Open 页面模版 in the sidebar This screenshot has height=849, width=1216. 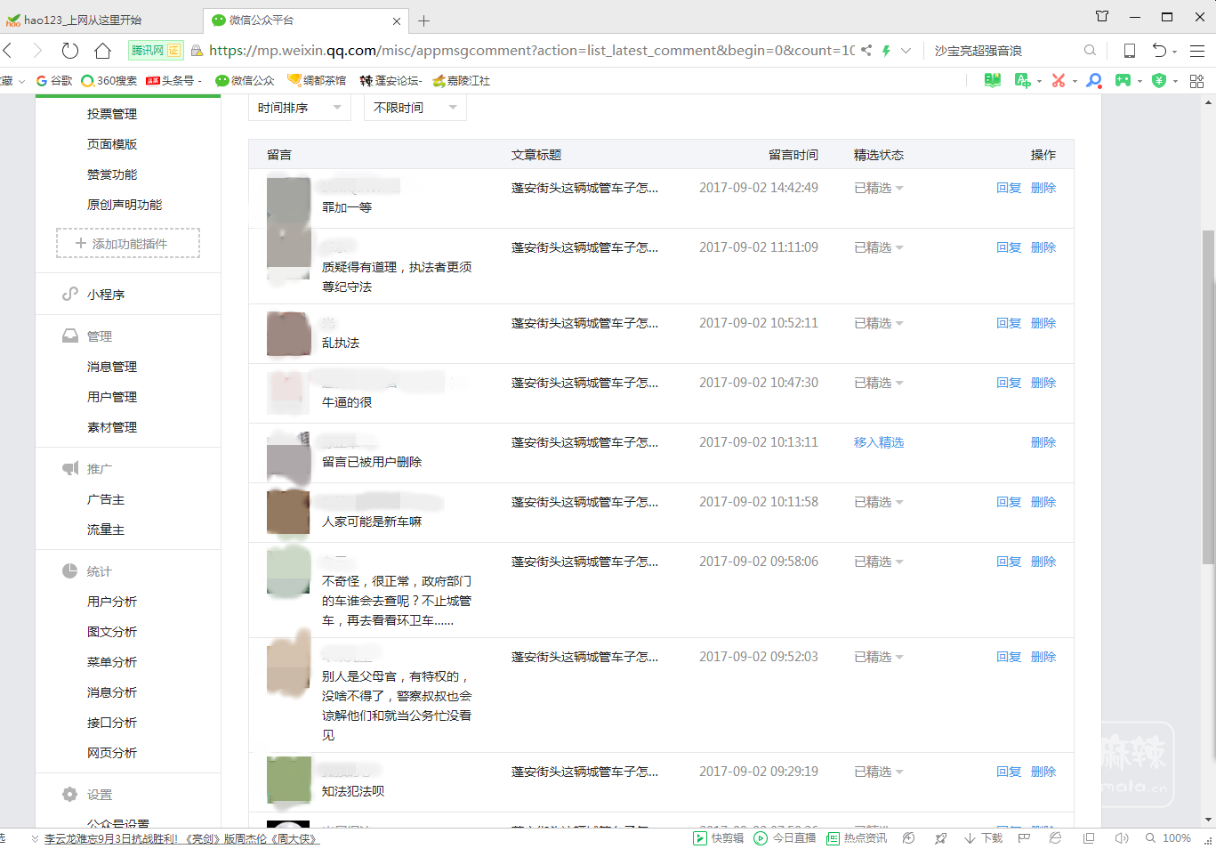tap(112, 144)
